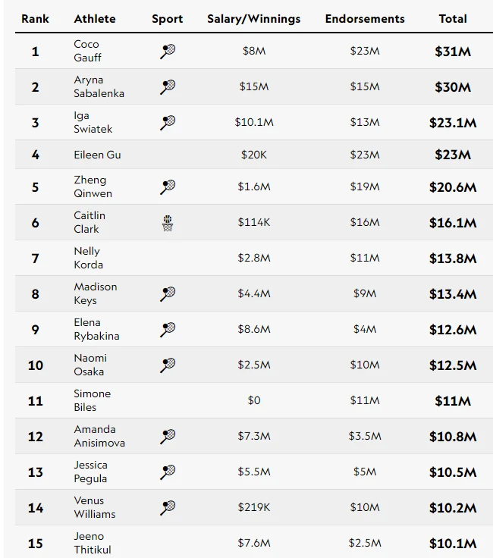Click Madison Keys' tennis racket icon

point(168,293)
